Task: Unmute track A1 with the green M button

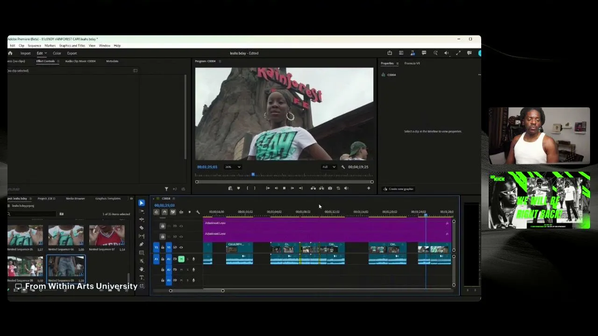Action: (x=181, y=259)
